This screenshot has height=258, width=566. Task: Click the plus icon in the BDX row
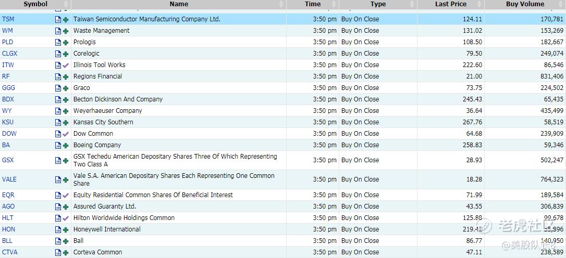click(65, 100)
